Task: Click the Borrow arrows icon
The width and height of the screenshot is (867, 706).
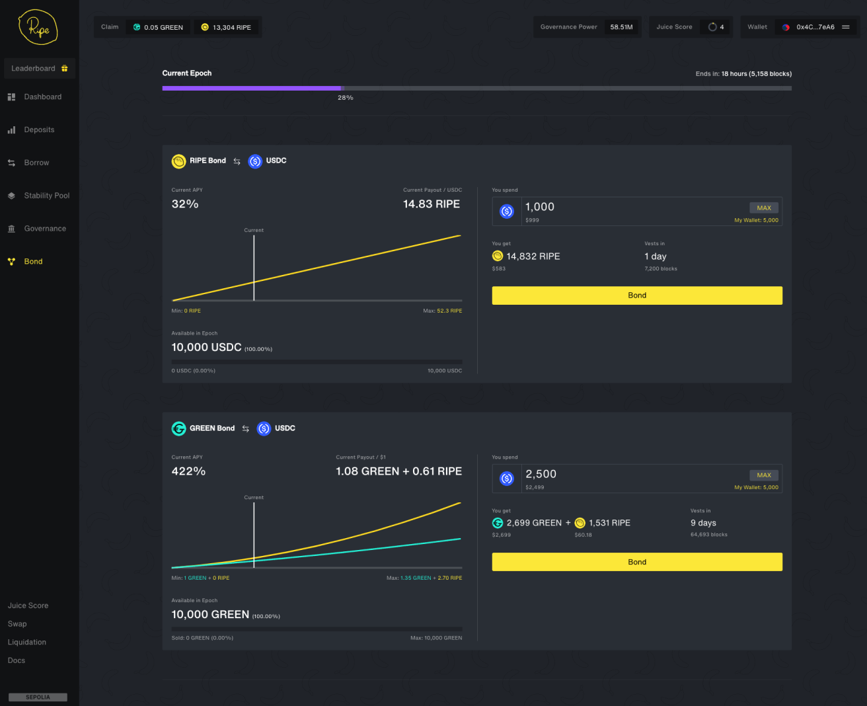Action: tap(11, 163)
